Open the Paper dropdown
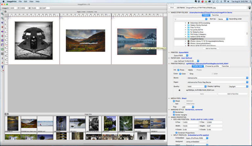 tap(218, 82)
